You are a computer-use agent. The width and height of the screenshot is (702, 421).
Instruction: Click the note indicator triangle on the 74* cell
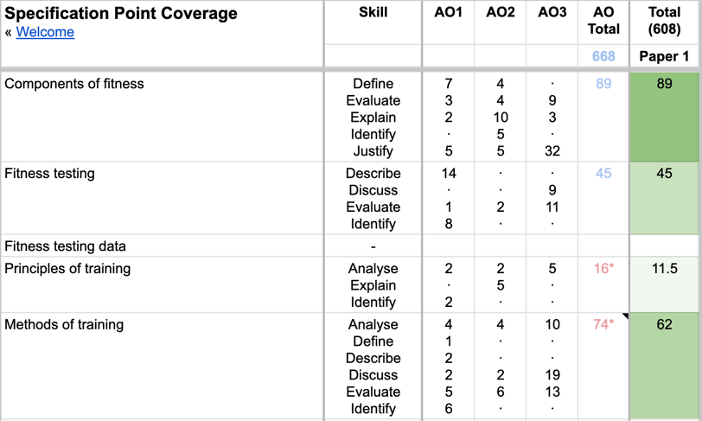[624, 316]
